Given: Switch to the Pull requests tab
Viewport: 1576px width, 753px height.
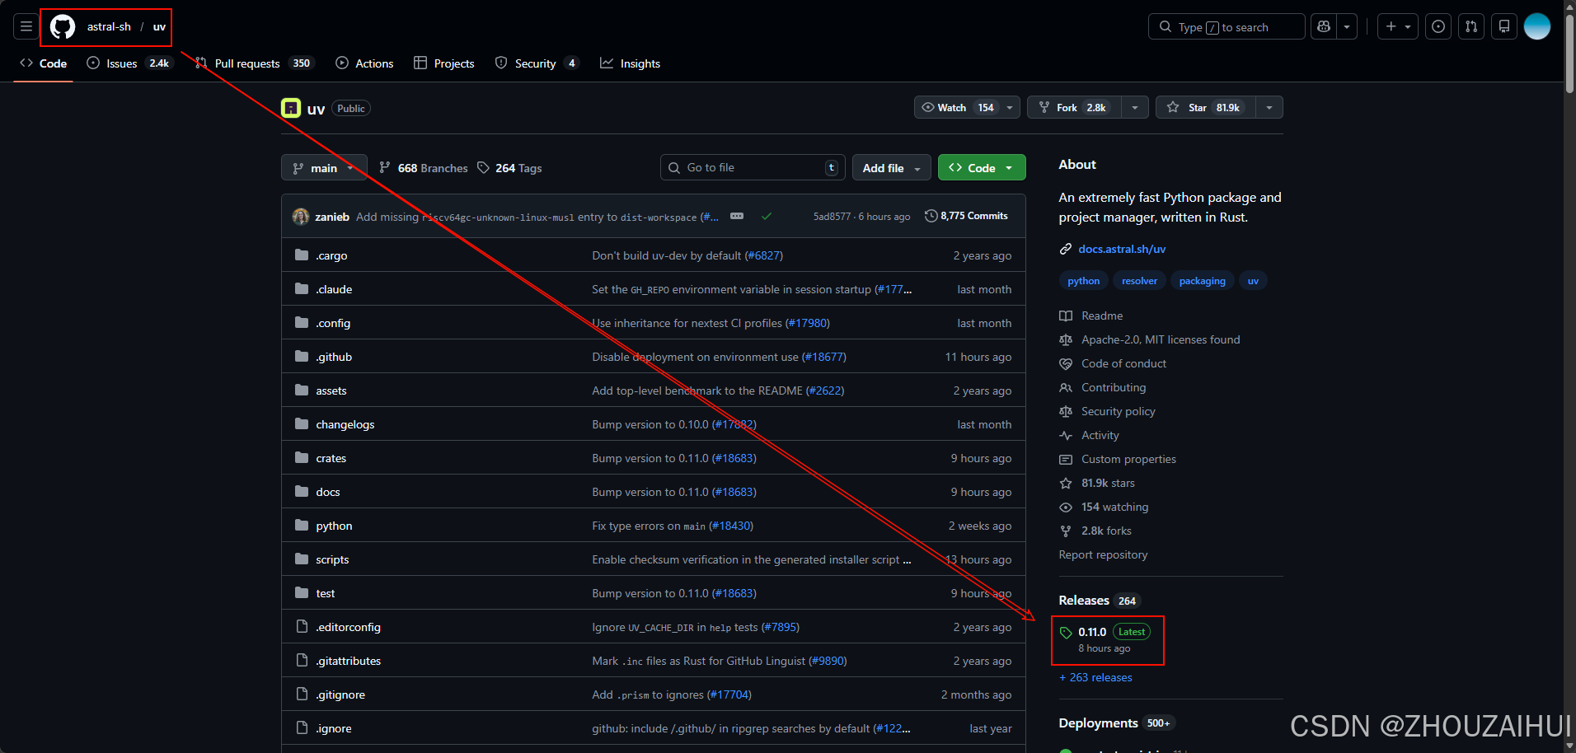Looking at the screenshot, I should [254, 63].
